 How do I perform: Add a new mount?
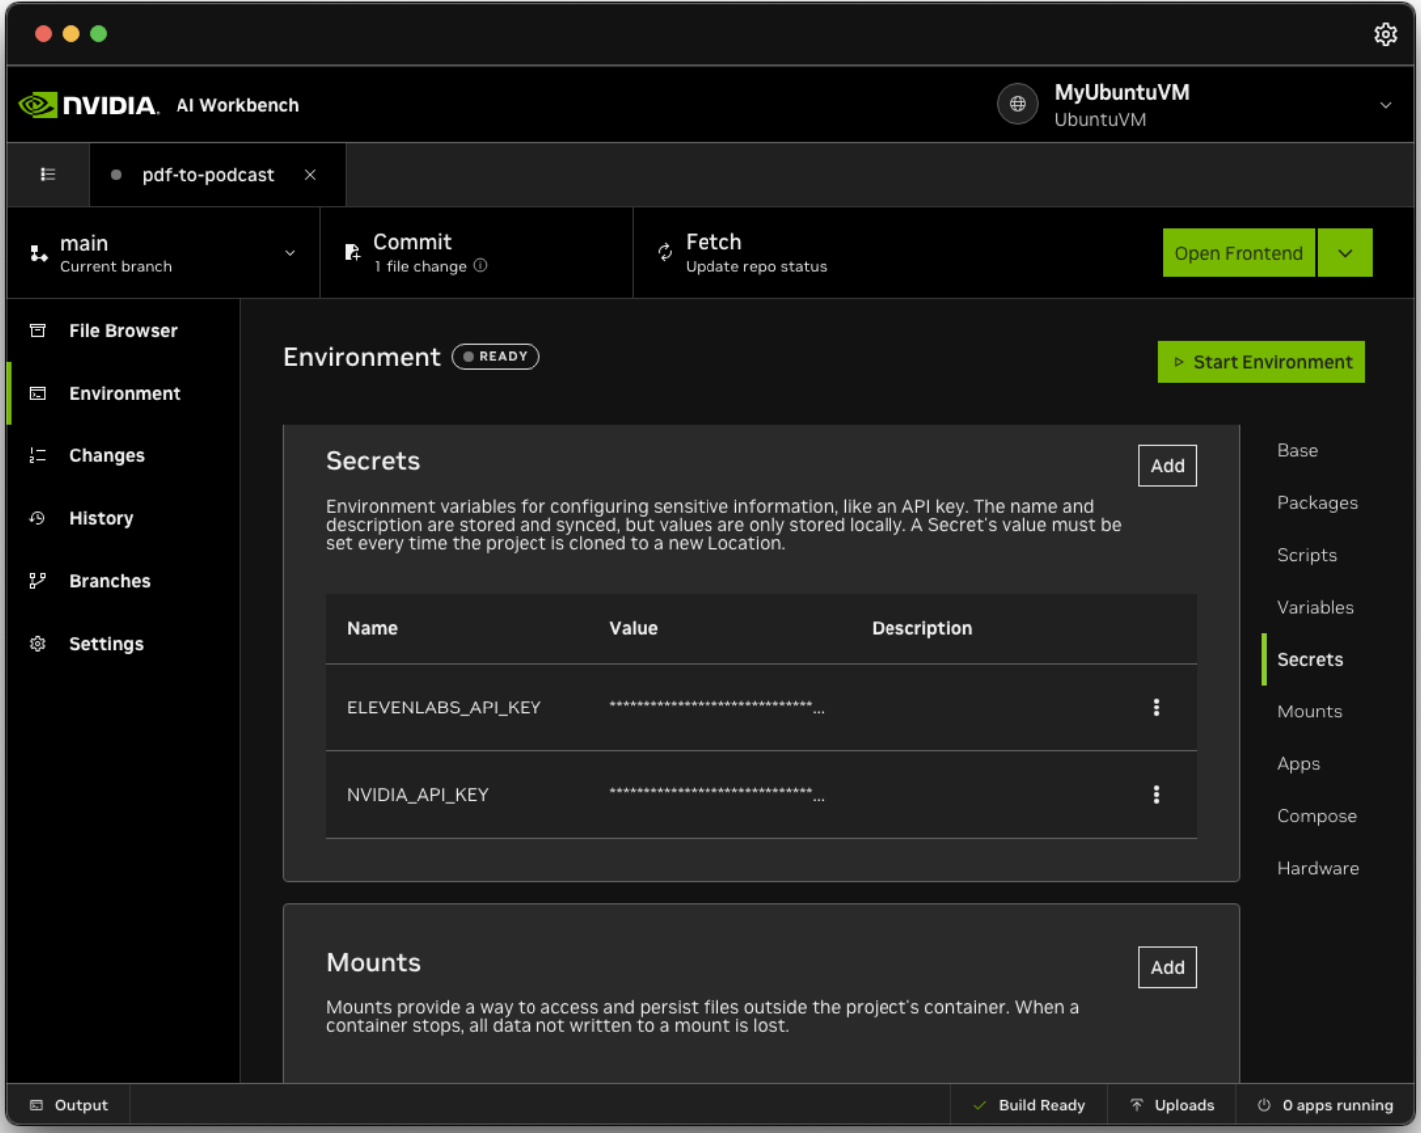[1167, 968]
